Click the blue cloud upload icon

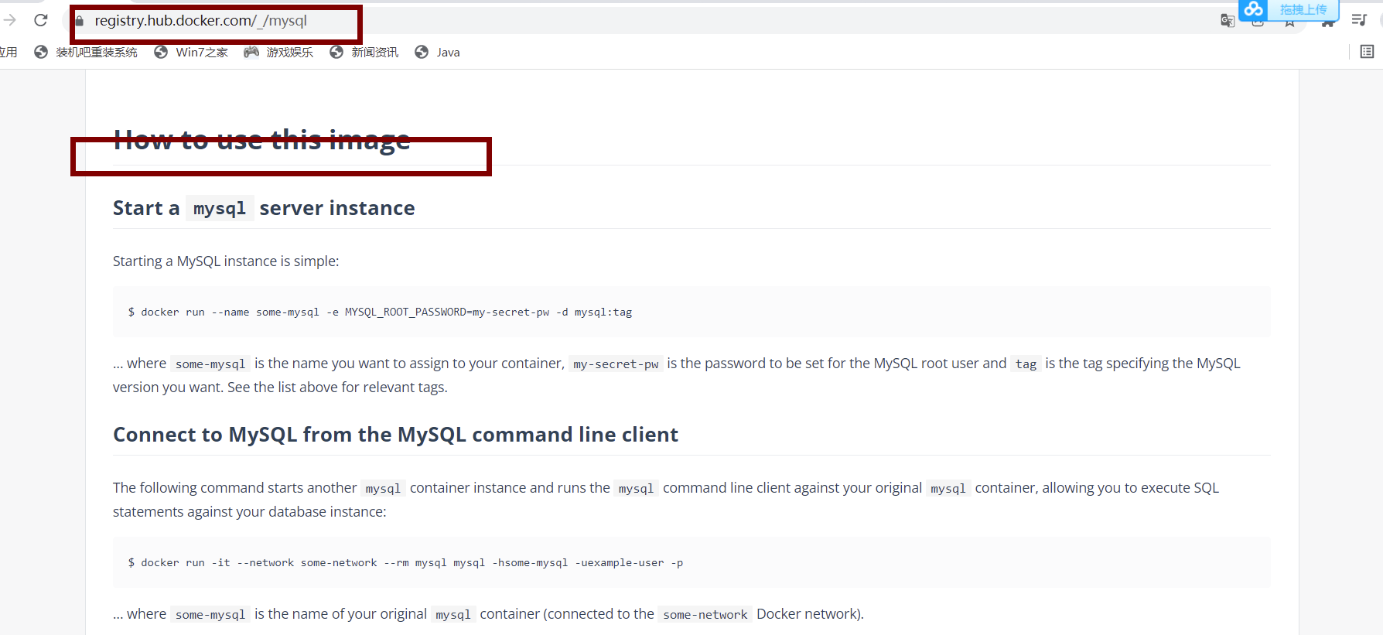point(1254,9)
